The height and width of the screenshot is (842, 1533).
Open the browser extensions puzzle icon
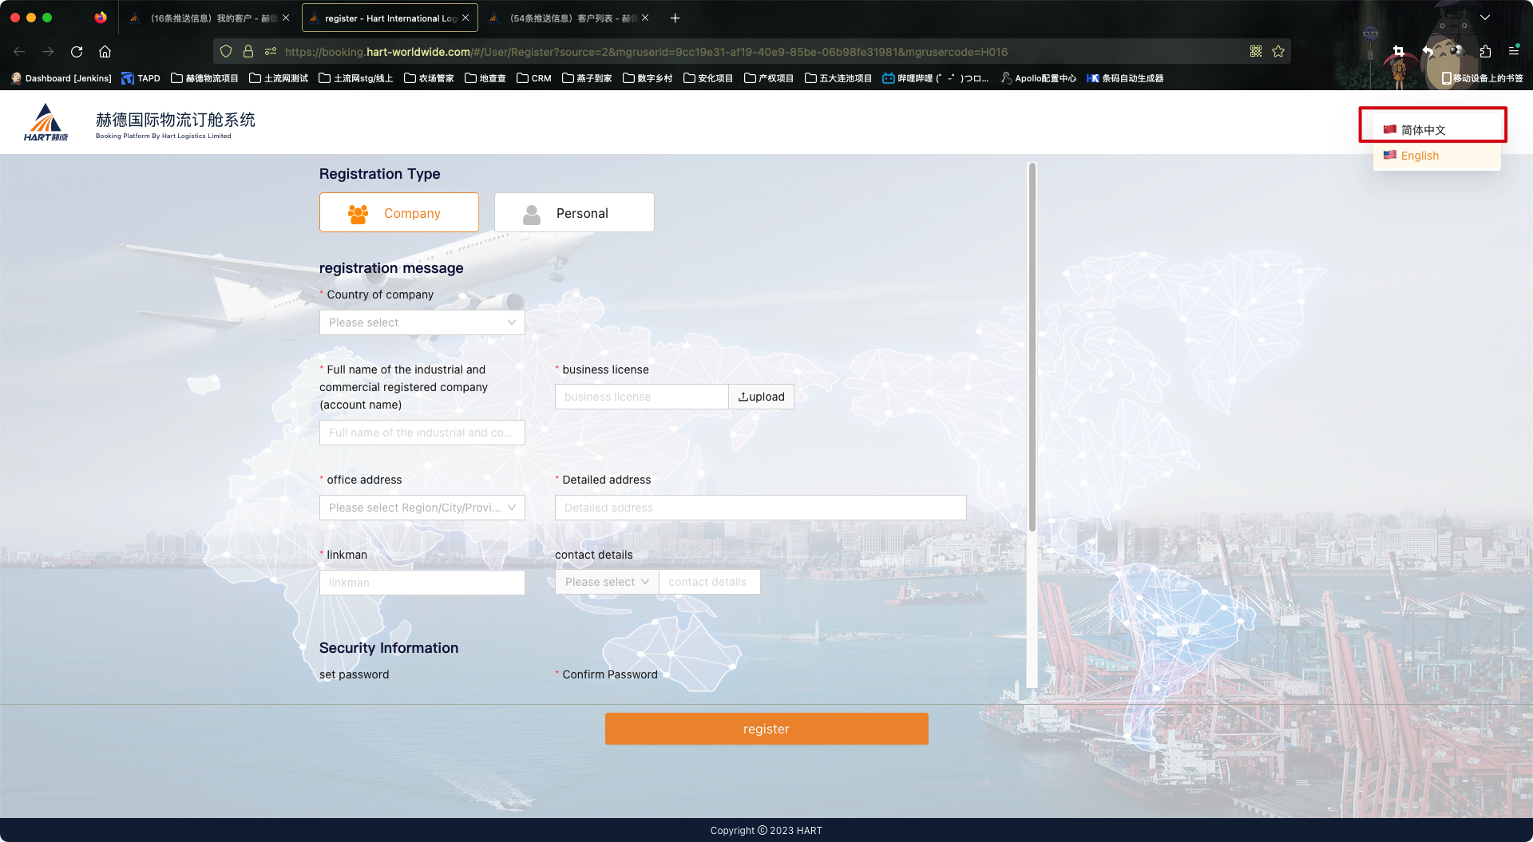pyautogui.click(x=1485, y=52)
